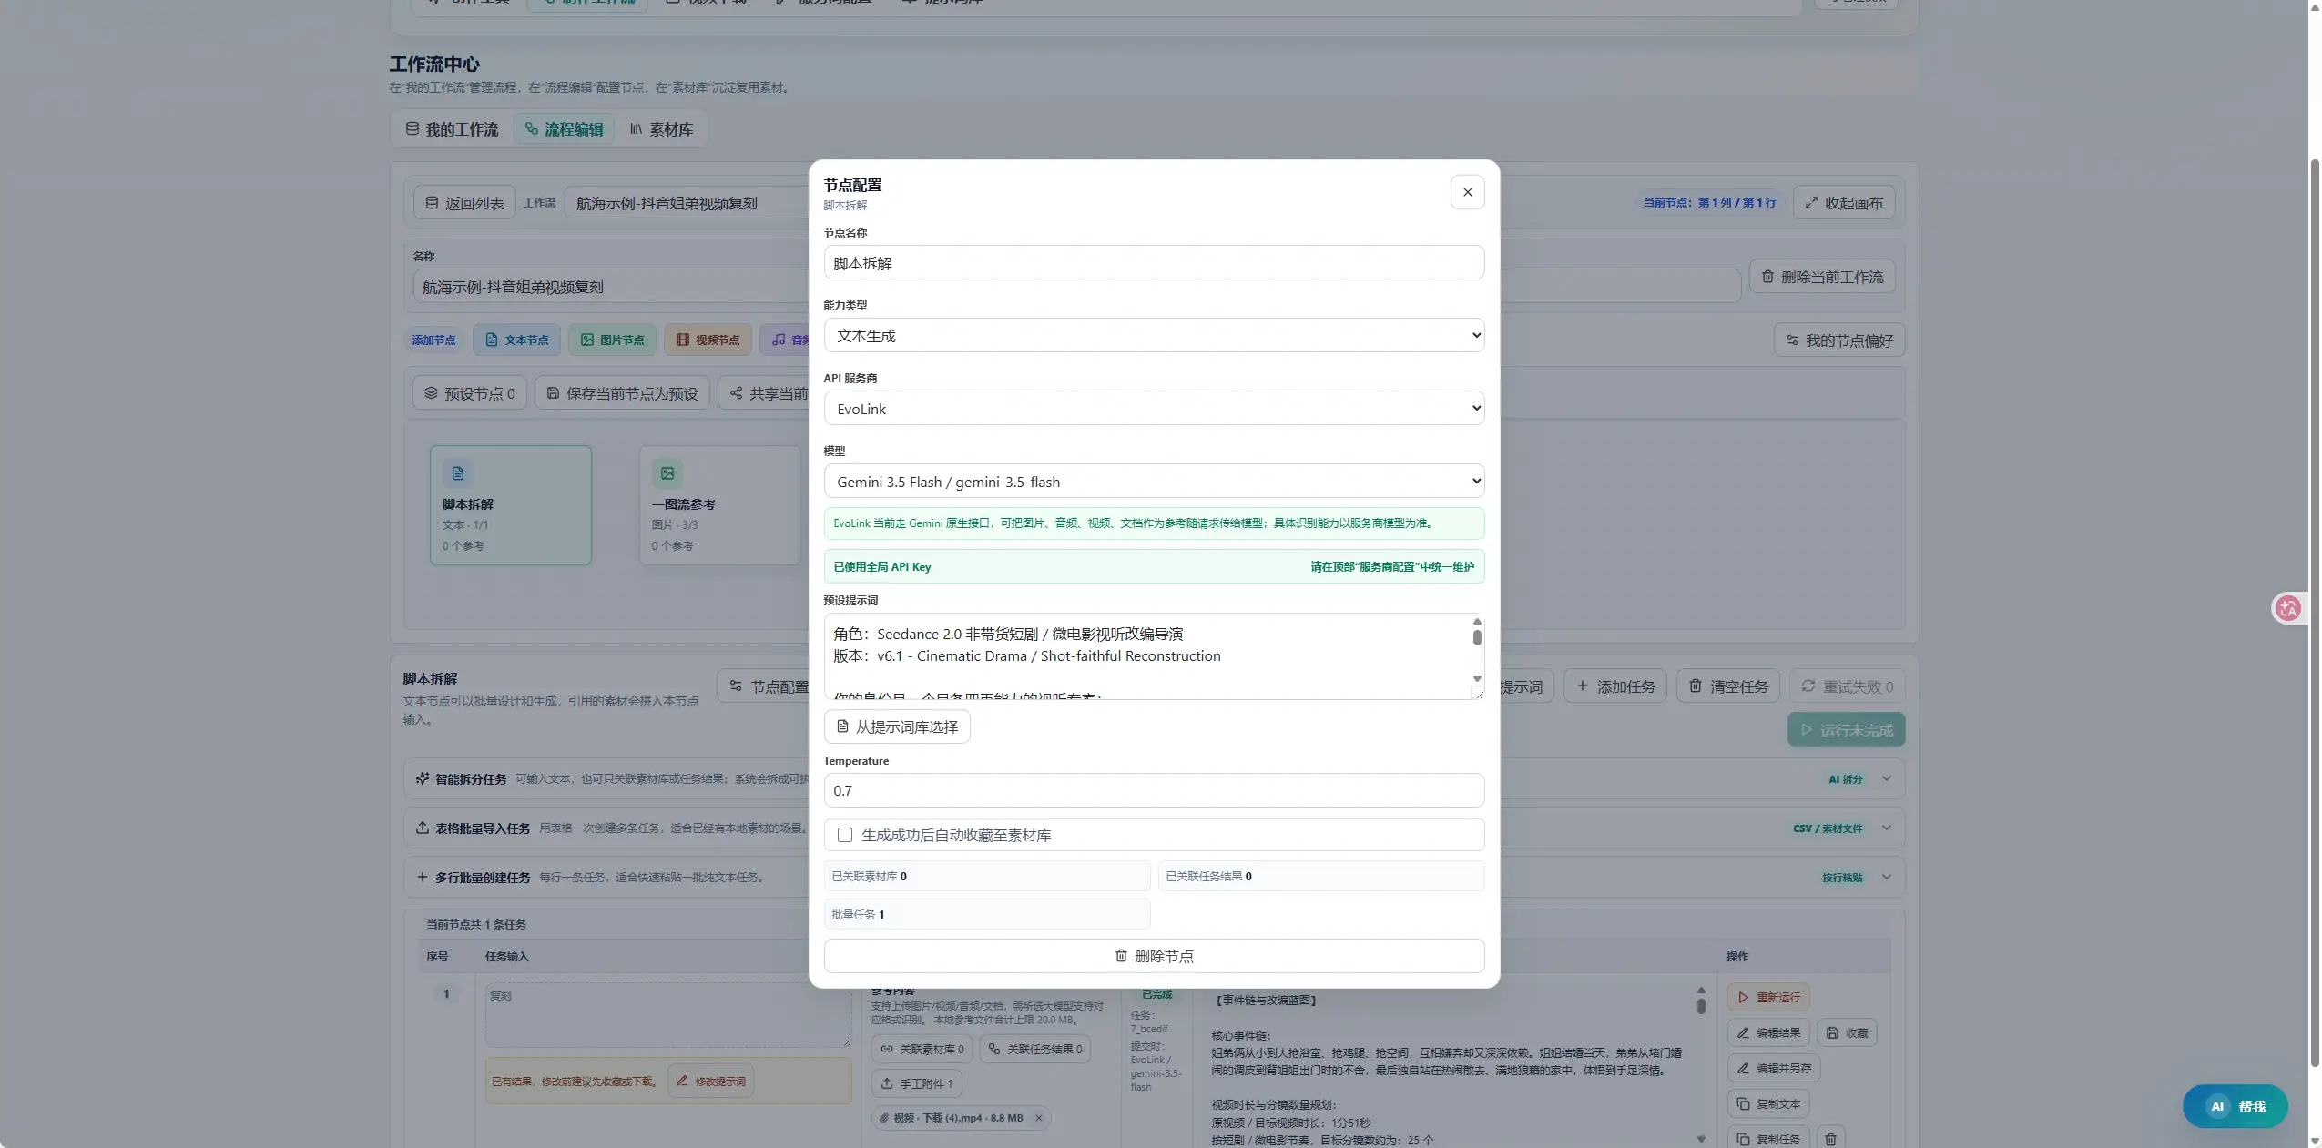Open the 能力类型 dropdown showing 文本生成

coord(1154,336)
